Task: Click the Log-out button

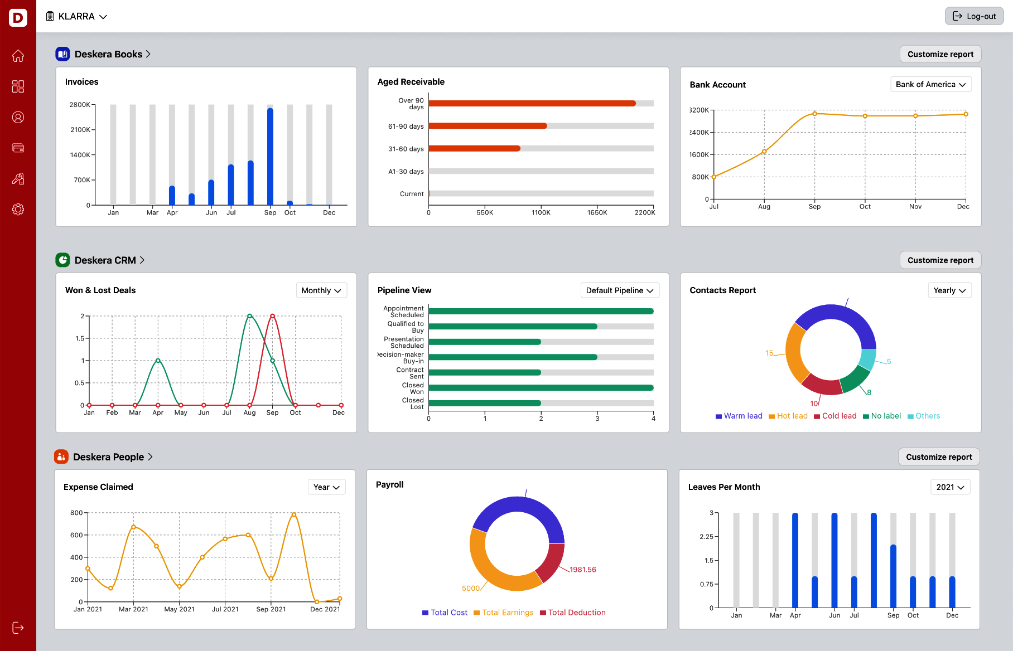Action: [974, 16]
